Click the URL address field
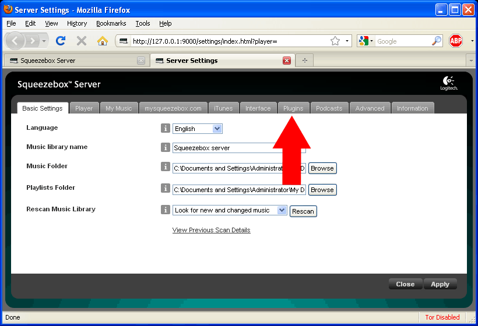478x326 pixels. [x=230, y=41]
